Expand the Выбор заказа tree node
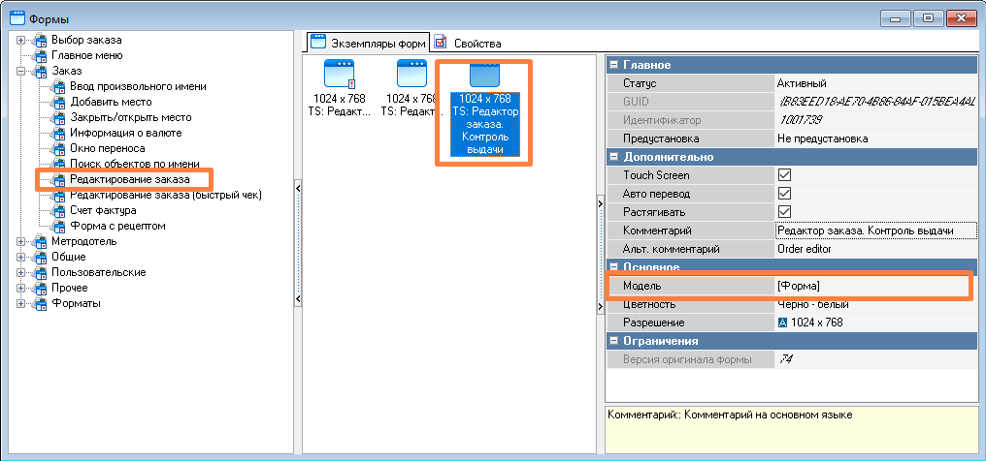The height and width of the screenshot is (461, 986). [22, 40]
